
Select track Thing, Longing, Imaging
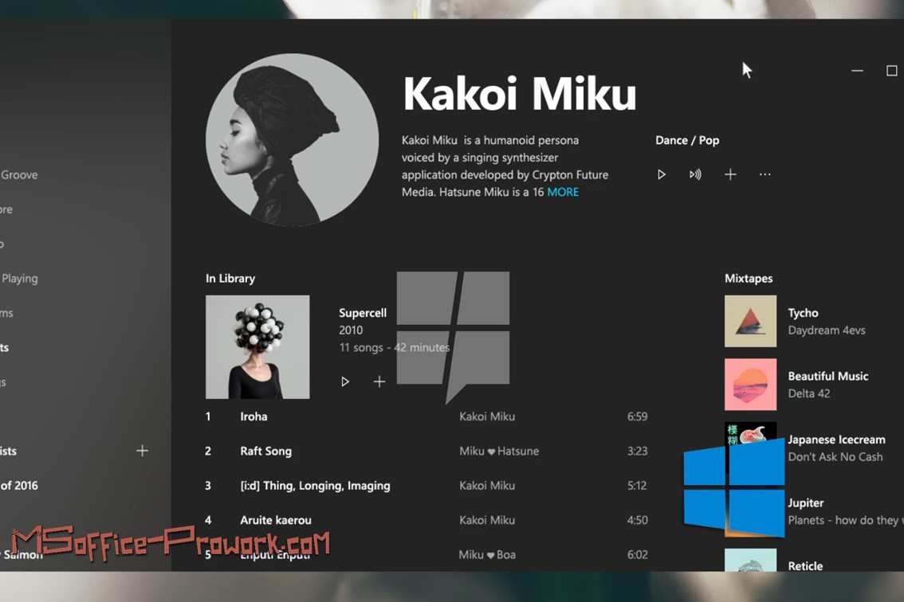316,486
